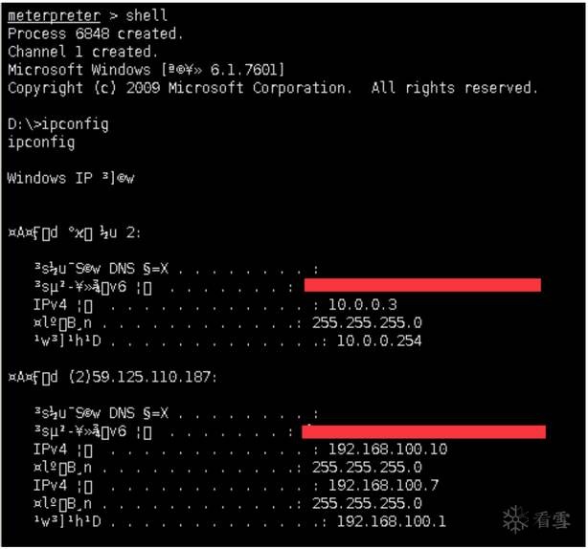
Task: Click the adapter header with 59.125.110.187
Action: 112,377
